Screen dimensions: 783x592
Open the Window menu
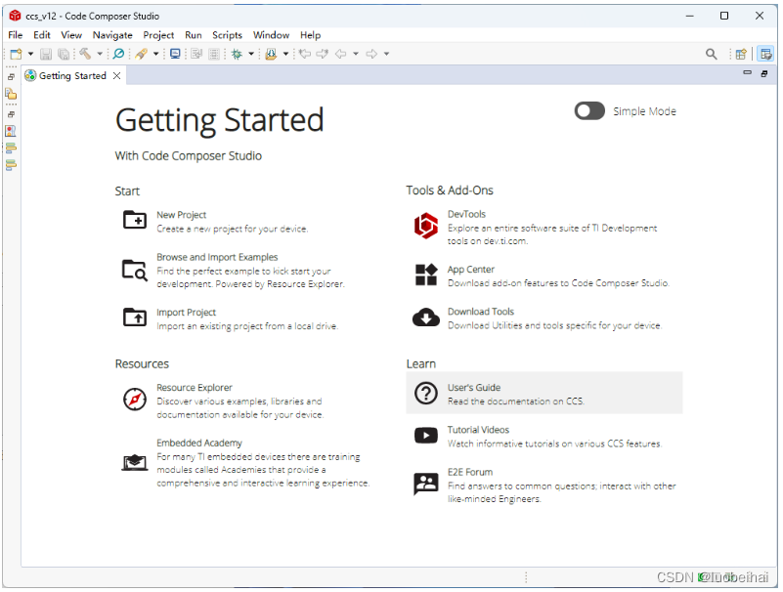coord(271,35)
